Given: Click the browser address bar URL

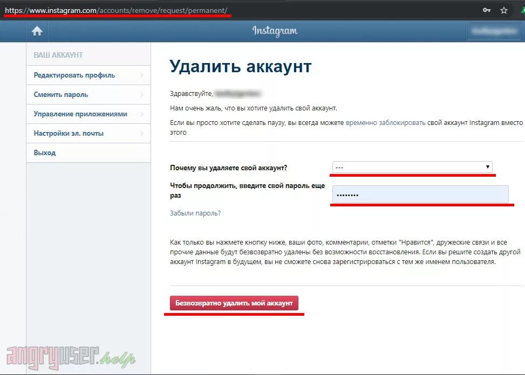Looking at the screenshot, I should point(116,10).
